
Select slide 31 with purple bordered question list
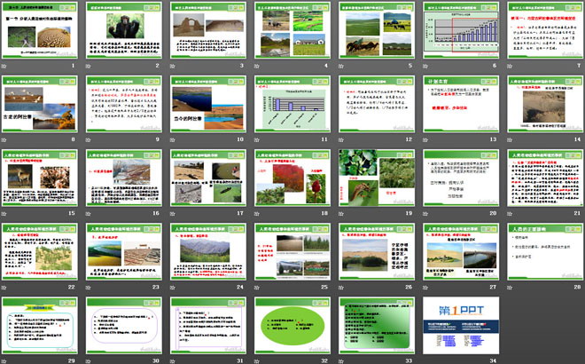(x=208, y=326)
